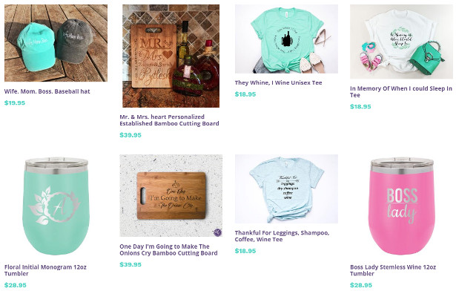Click the Onions Cry cutting board photo

[x=171, y=195]
